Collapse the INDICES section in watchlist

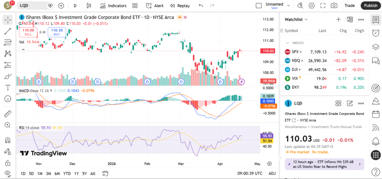(288, 43)
